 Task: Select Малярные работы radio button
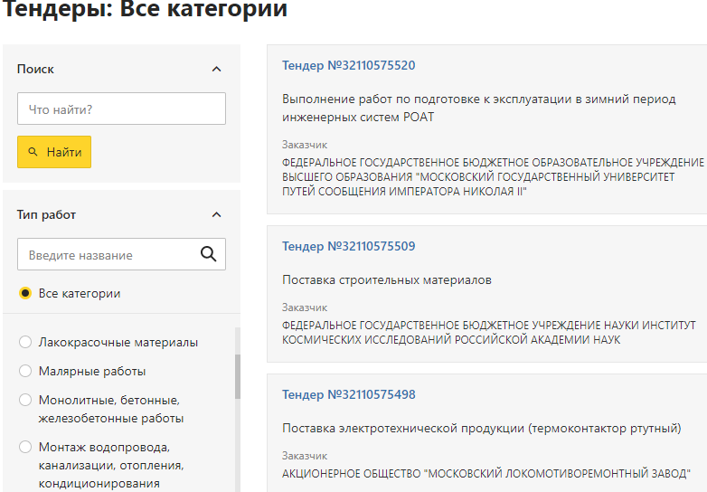click(25, 371)
